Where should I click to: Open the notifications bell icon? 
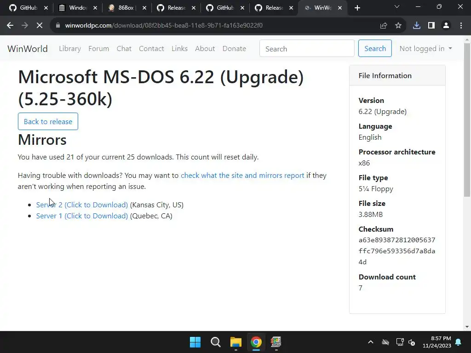[x=459, y=342]
